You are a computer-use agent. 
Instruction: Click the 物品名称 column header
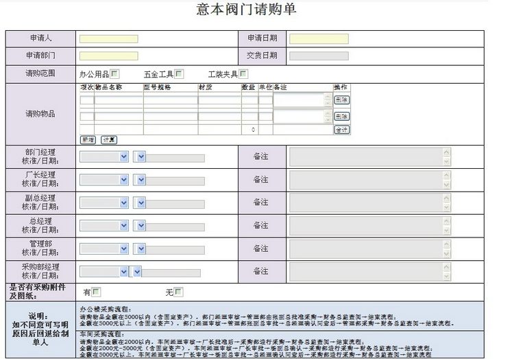pos(108,87)
